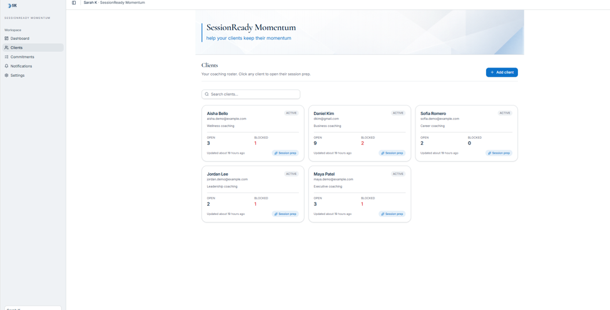Open Maya Patel's Session prep
This screenshot has width=610, height=310.
pyautogui.click(x=392, y=214)
